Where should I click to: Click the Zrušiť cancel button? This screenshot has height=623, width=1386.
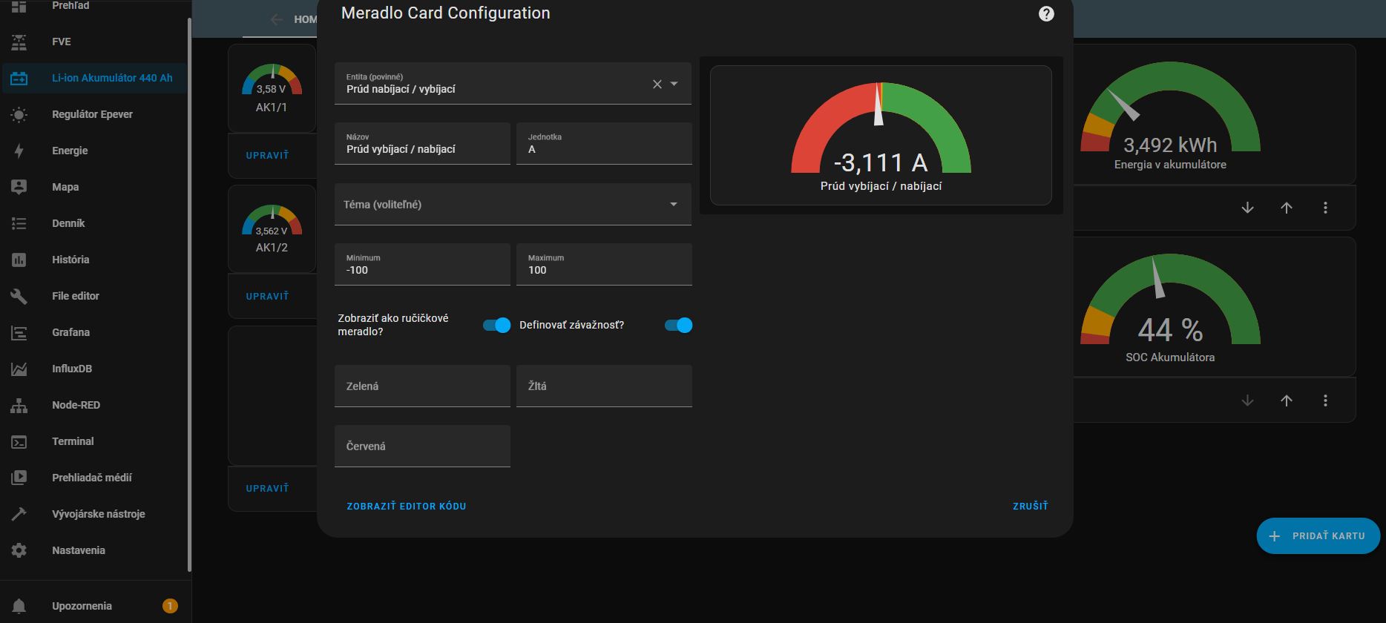[1031, 507]
